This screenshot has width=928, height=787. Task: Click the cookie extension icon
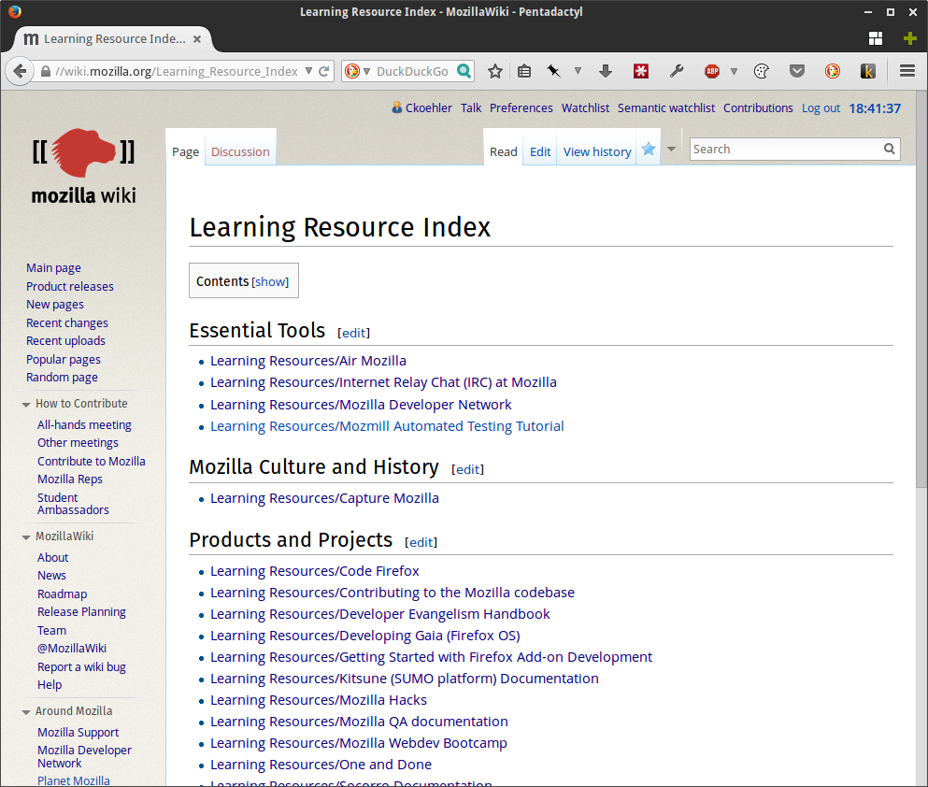pyautogui.click(x=761, y=72)
